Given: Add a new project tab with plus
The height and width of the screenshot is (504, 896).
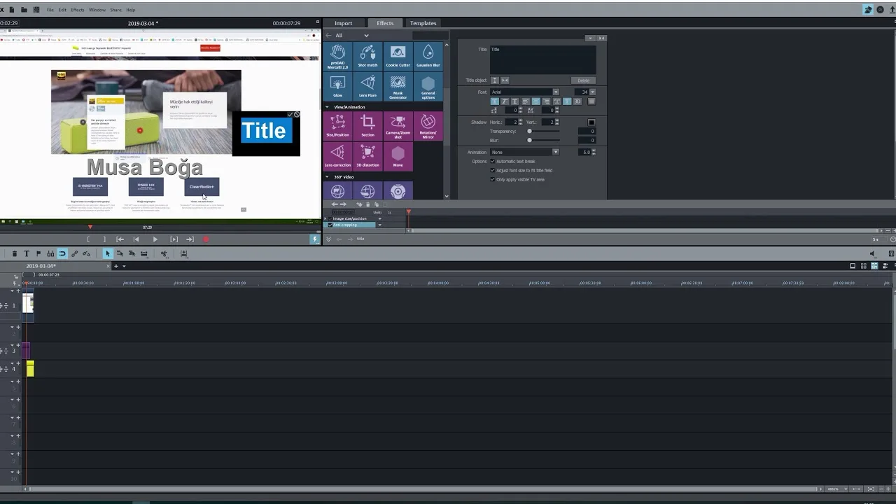Looking at the screenshot, I should [x=116, y=266].
